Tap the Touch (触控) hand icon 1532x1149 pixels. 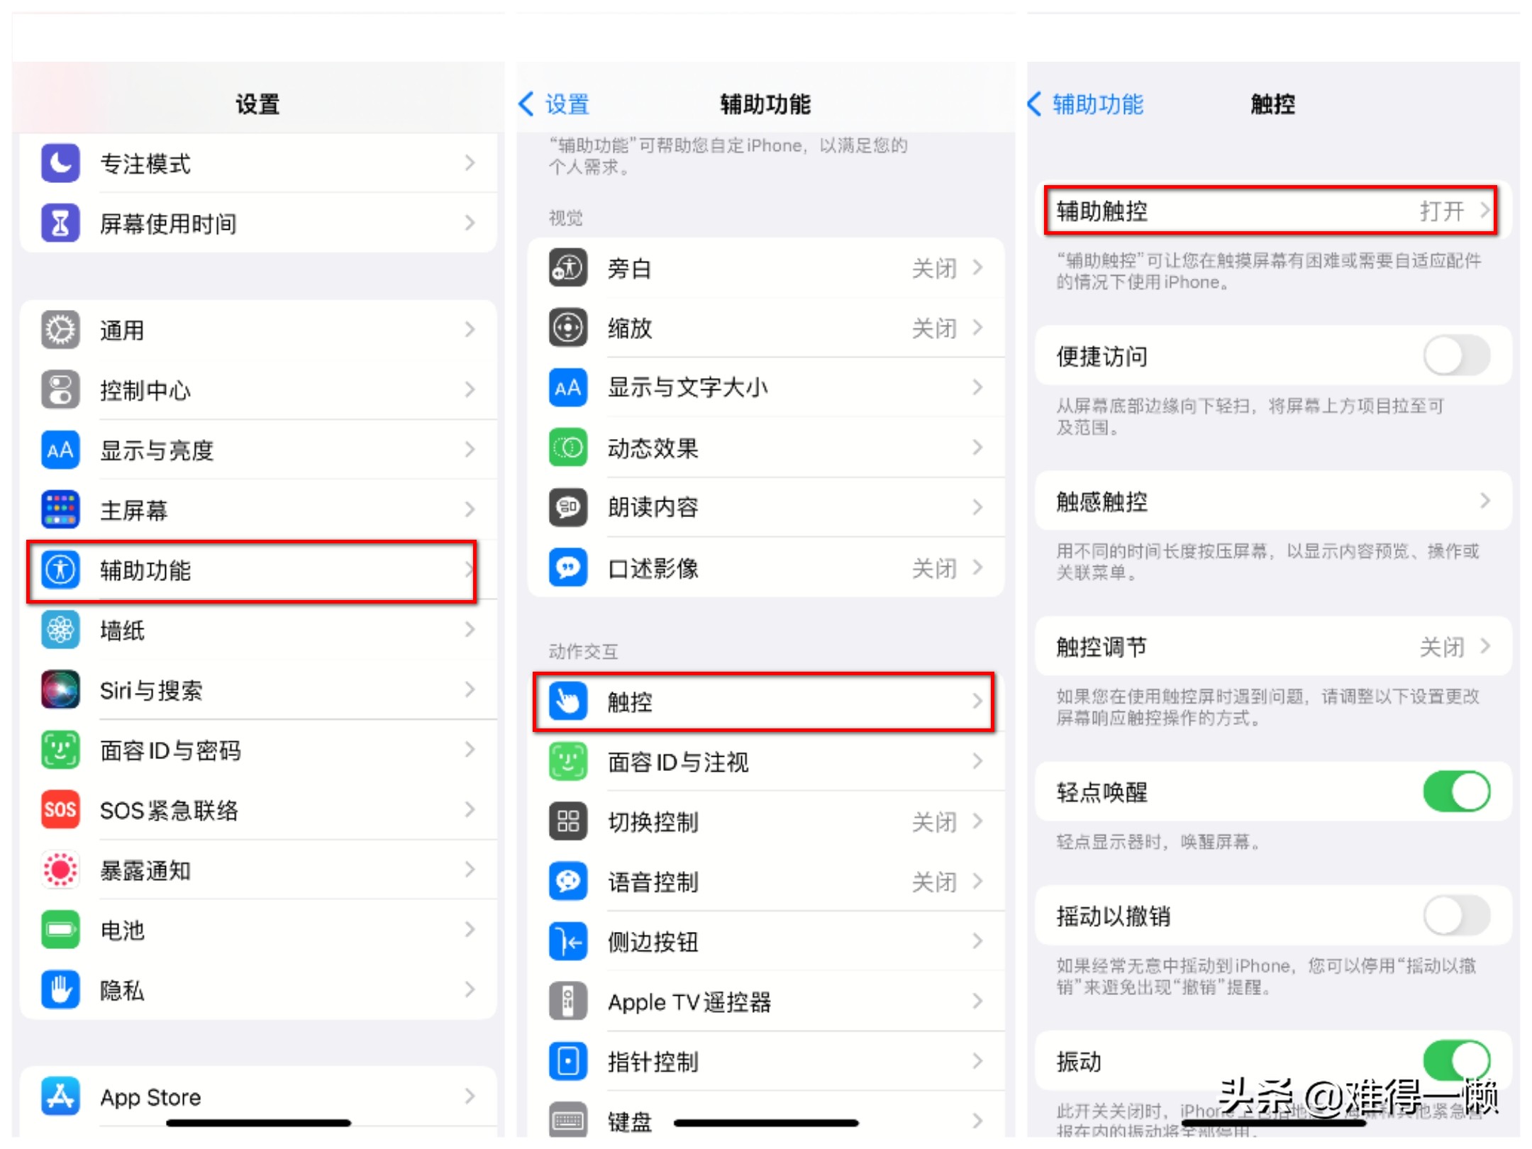tap(568, 701)
